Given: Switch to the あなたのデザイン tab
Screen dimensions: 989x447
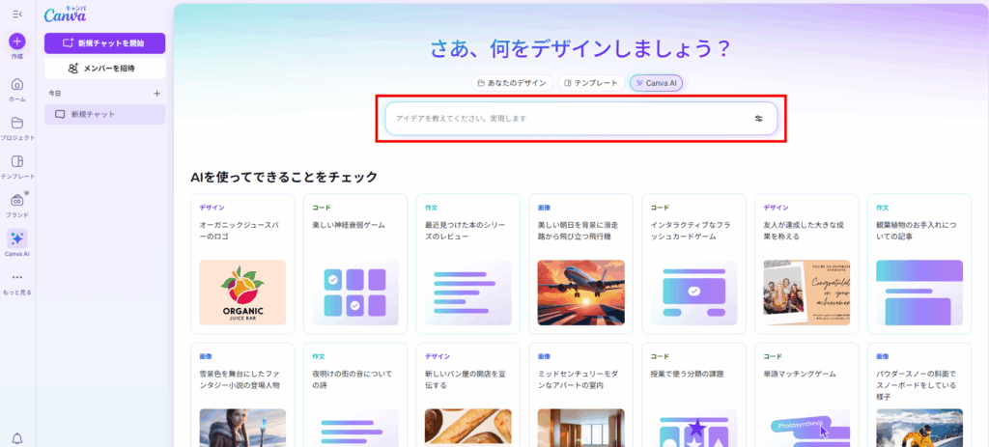Looking at the screenshot, I should pyautogui.click(x=512, y=83).
